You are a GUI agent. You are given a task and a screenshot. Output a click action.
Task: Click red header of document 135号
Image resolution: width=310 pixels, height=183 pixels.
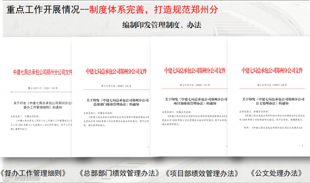[42, 72]
